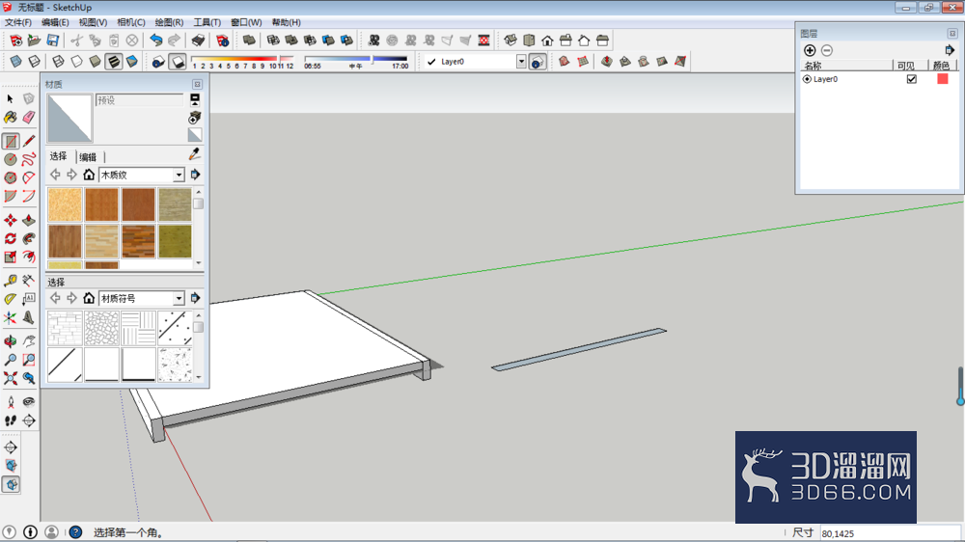Switch to Iso view house icon
This screenshot has width=965, height=542.
[510, 41]
